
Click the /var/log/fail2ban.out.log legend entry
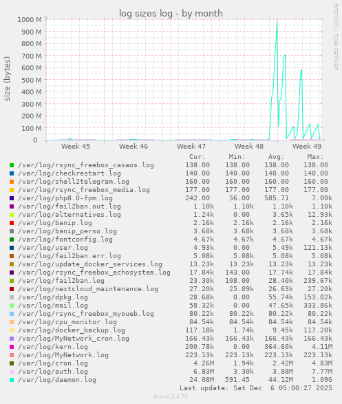pyautogui.click(x=70, y=206)
